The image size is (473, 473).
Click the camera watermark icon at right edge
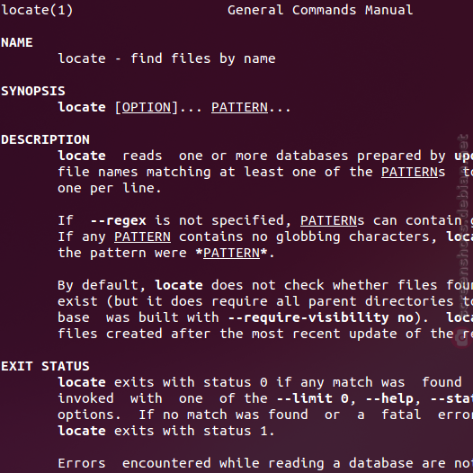[463, 338]
